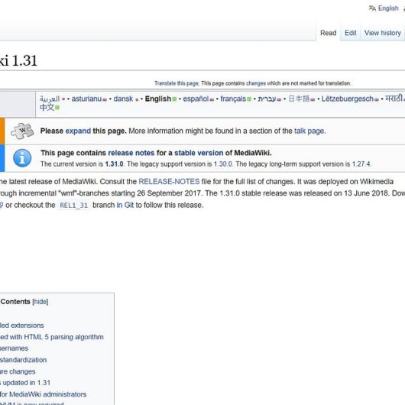405x405 pixels.
Task: Select the Lëtzebuergesch language link
Action: [347, 99]
